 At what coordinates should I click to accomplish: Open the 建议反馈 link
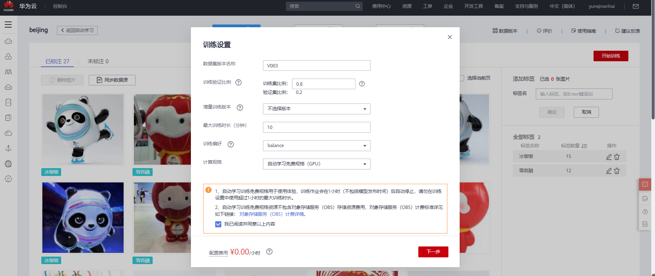click(x=628, y=31)
